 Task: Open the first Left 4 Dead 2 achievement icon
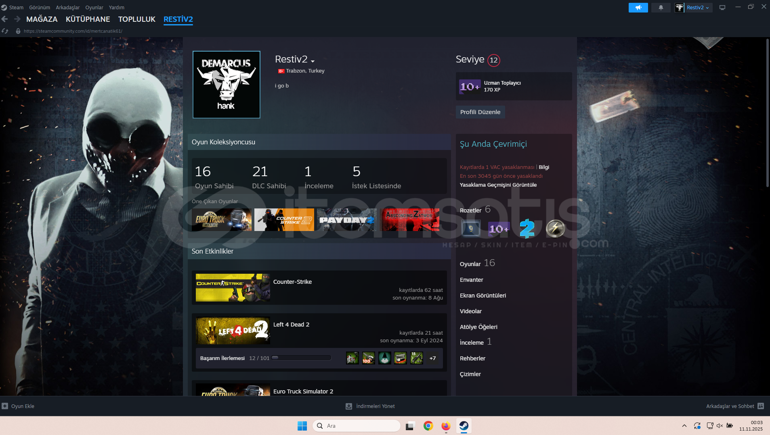[x=352, y=358]
